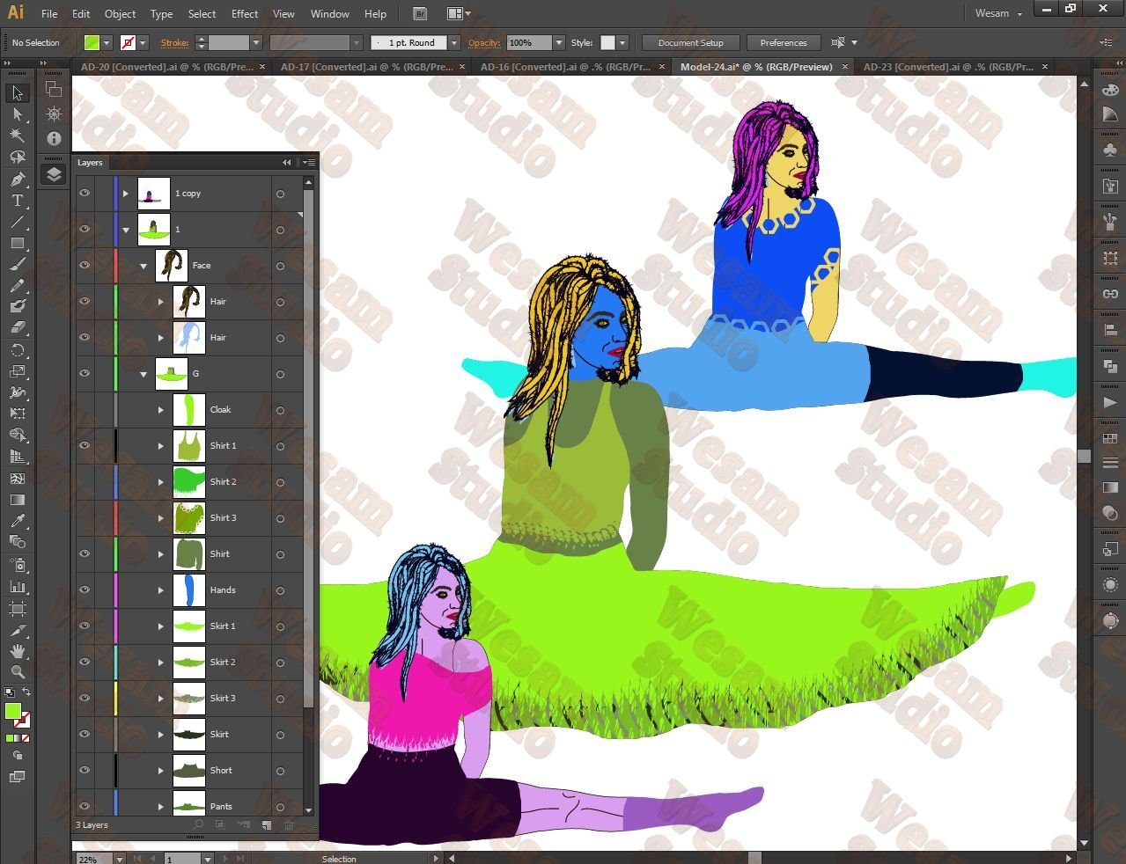Show the hidden Shirt 2 layer
The height and width of the screenshot is (864, 1126).
pos(85,481)
